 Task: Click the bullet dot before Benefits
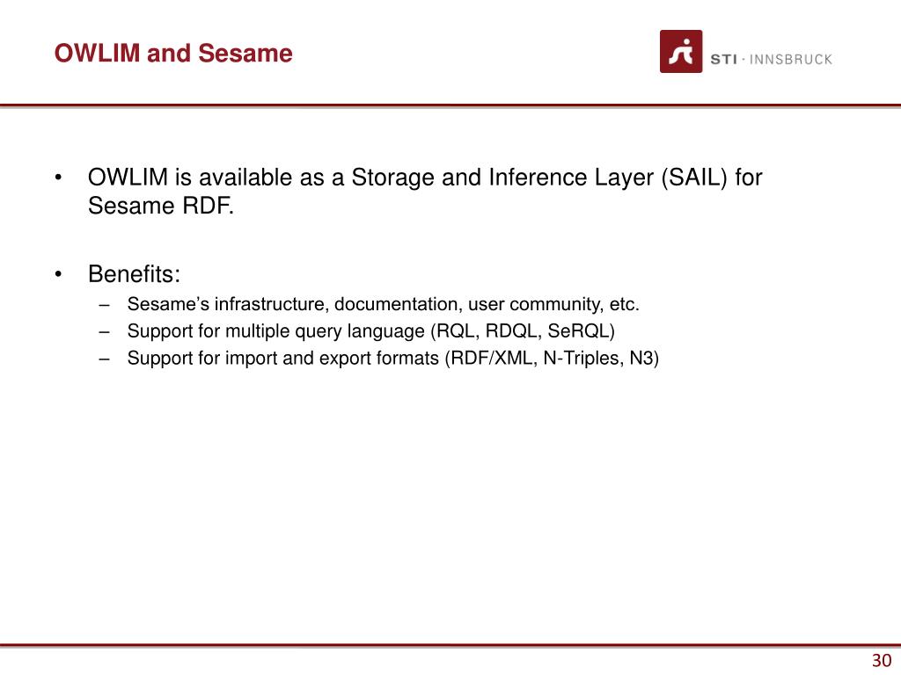click(58, 274)
